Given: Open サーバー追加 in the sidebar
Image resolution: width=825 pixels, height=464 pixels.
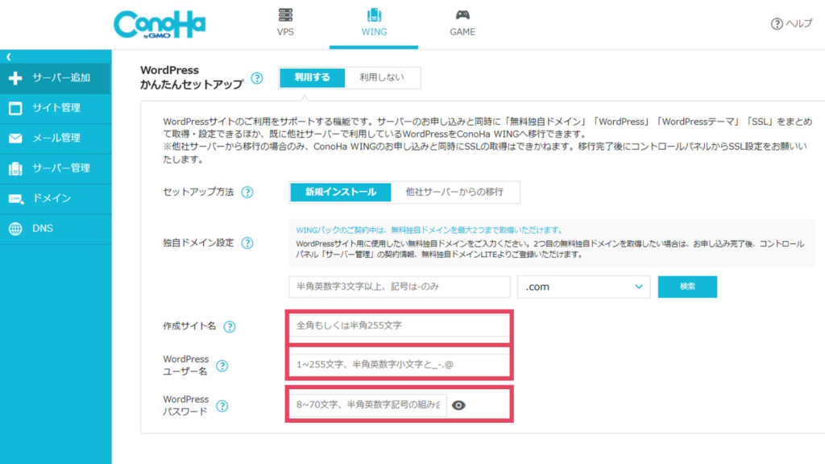Looking at the screenshot, I should pos(56,78).
